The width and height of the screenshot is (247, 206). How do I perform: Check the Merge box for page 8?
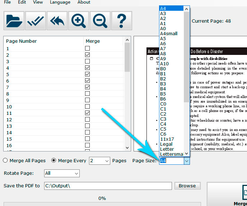pos(88,94)
